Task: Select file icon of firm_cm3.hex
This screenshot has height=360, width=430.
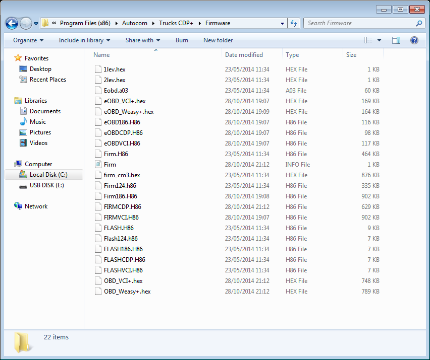Action: point(98,175)
